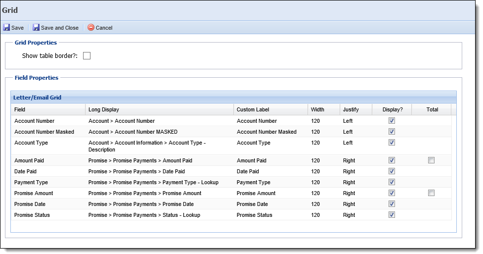Select the Promise Amount field cell
The height and width of the screenshot is (254, 483).
[48, 193]
